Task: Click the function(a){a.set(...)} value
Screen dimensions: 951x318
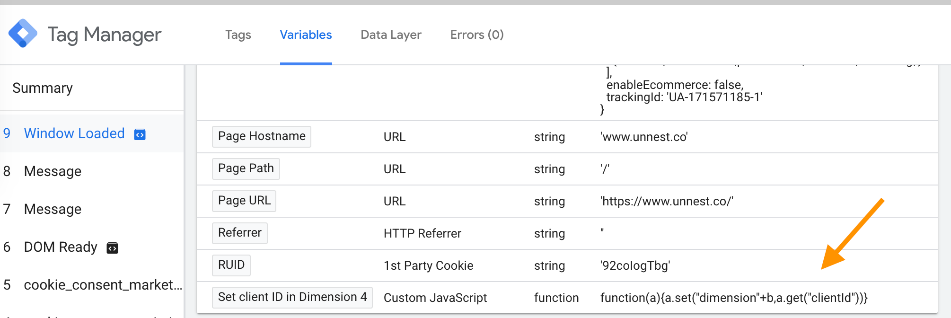Action: 734,298
